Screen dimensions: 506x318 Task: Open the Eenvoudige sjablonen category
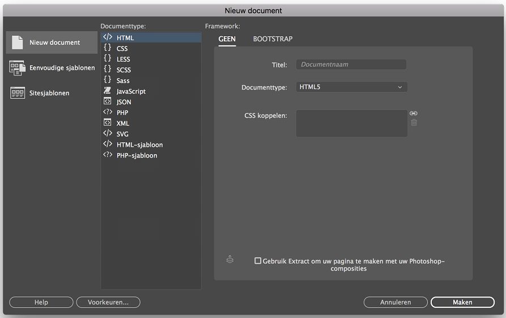pyautogui.click(x=52, y=68)
